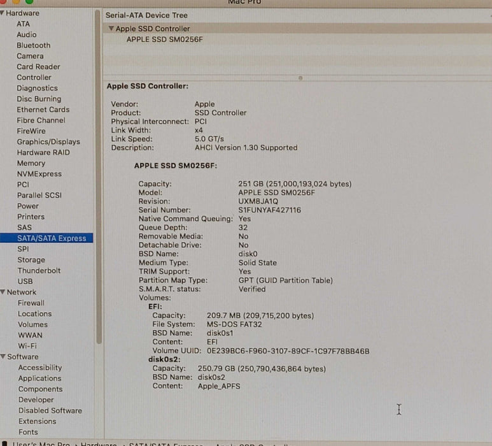Click the Solid State medium type value
The image size is (492, 446).
pyautogui.click(x=258, y=263)
